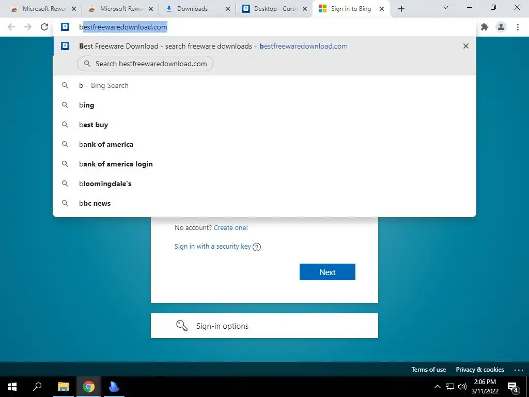This screenshot has height=397, width=529.
Task: Go forward using the forward arrow
Action: click(x=28, y=27)
